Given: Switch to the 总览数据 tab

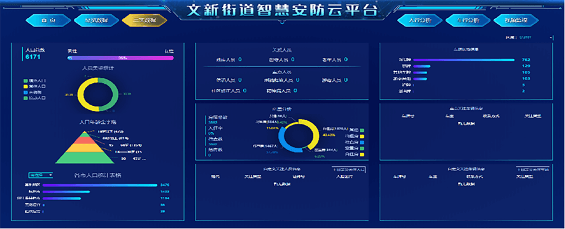Looking at the screenshot, I should [96, 20].
